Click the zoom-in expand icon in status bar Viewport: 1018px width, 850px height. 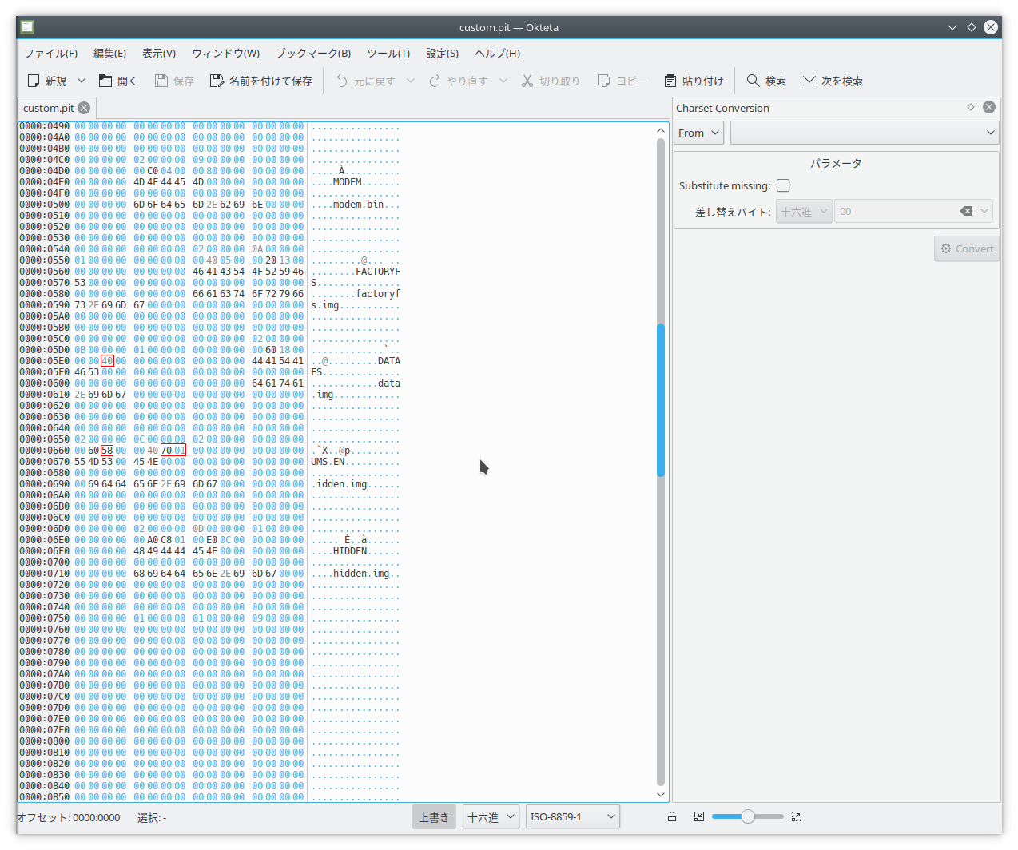coord(797,816)
